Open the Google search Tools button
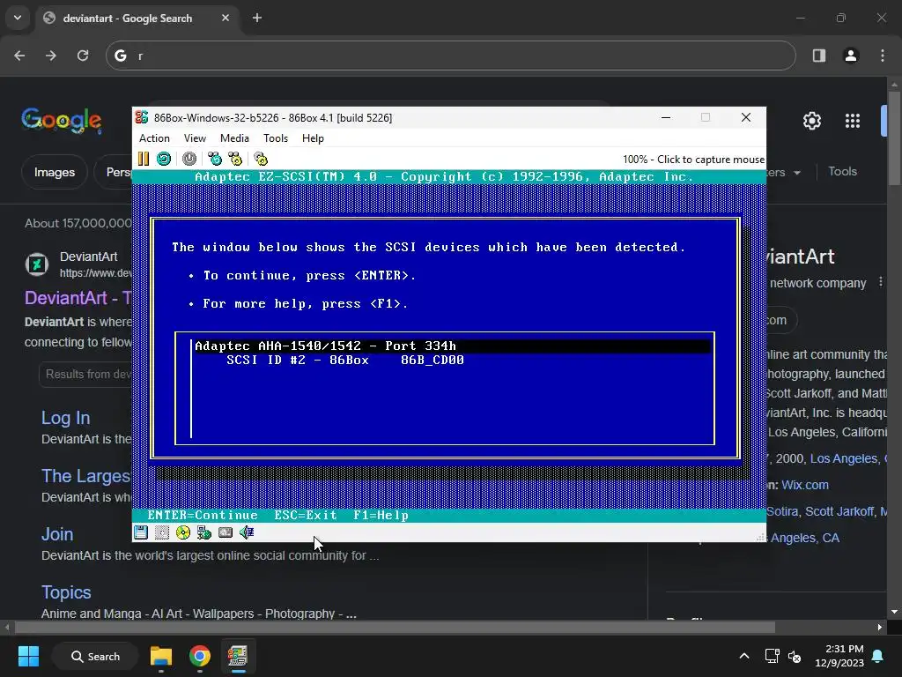The height and width of the screenshot is (677, 902). pyautogui.click(x=842, y=172)
